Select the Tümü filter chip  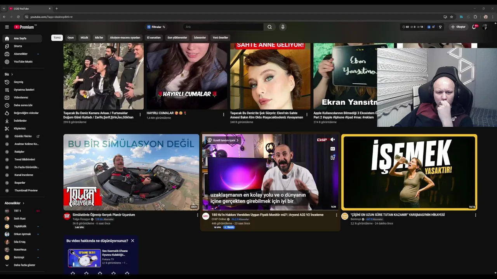pos(57,38)
